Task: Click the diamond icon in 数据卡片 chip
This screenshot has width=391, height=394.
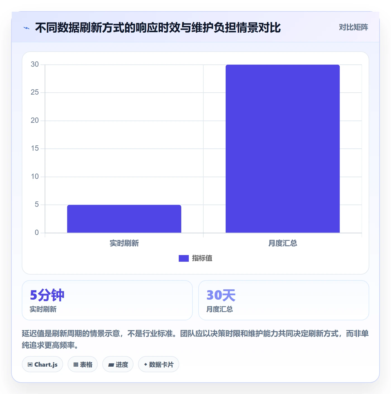Action: pos(146,364)
